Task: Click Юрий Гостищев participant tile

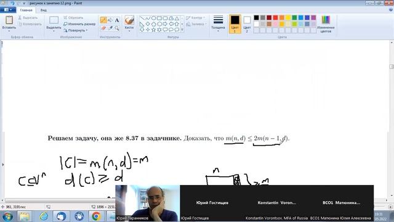Action: pyautogui.click(x=212, y=203)
